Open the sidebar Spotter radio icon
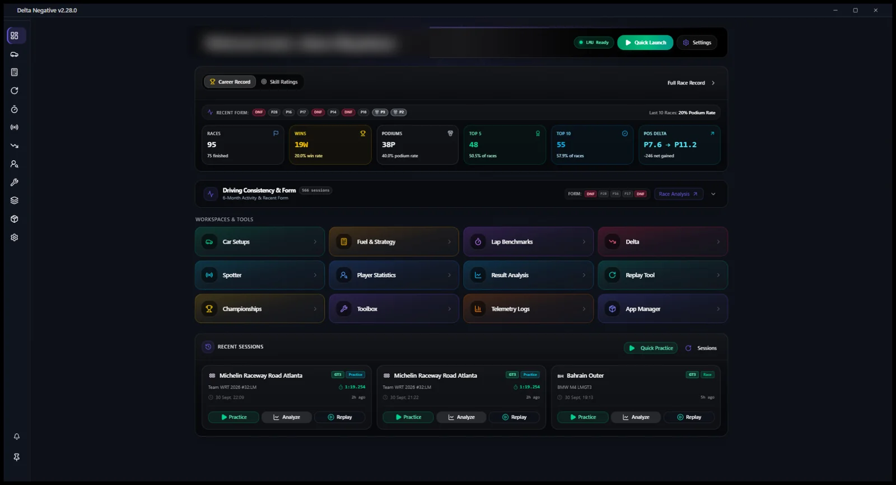Viewport: 896px width, 485px height. 15,127
